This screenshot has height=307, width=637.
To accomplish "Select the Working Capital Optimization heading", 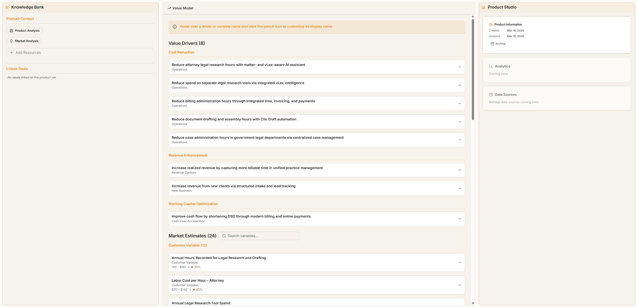I will (193, 204).
